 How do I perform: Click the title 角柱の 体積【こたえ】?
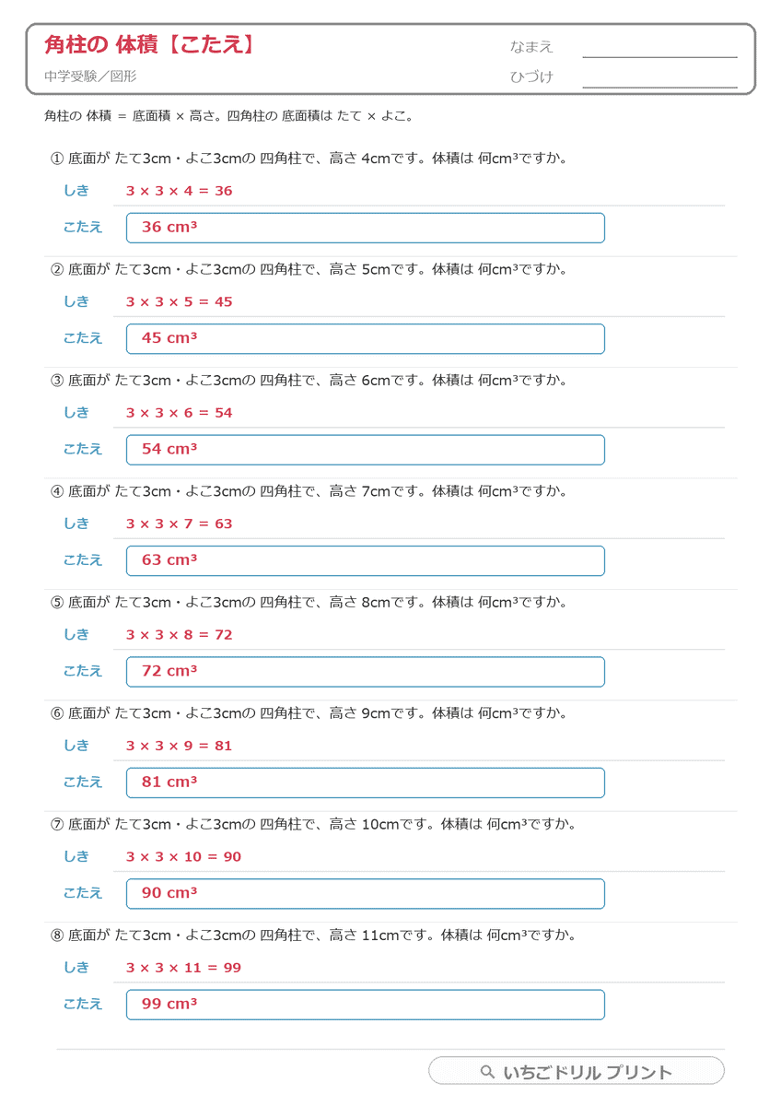150,44
